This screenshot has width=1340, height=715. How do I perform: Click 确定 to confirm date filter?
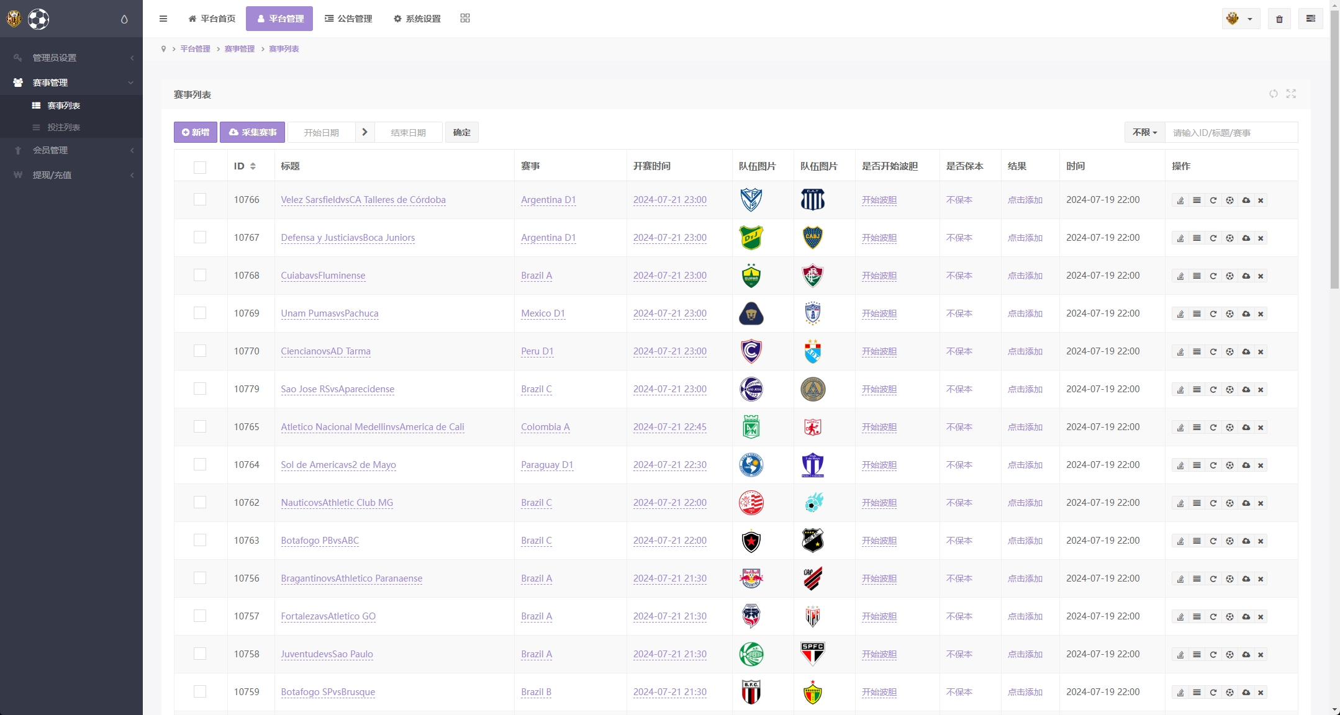point(462,132)
